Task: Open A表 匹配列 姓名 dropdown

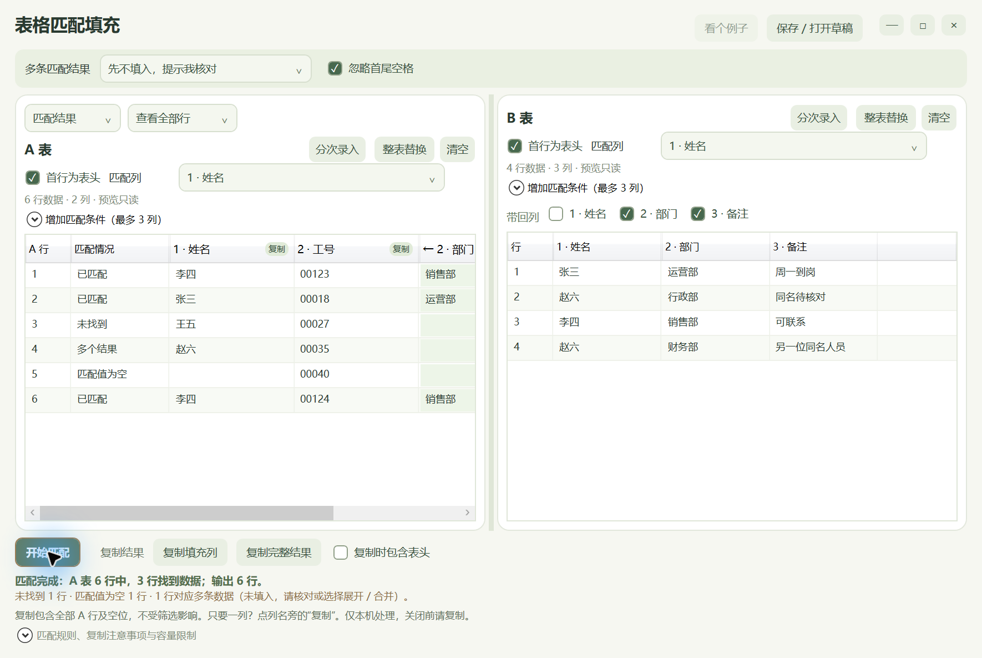Action: coord(312,178)
